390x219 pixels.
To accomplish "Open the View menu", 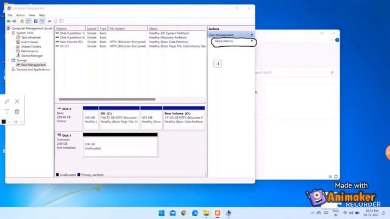I will [x=32, y=15].
